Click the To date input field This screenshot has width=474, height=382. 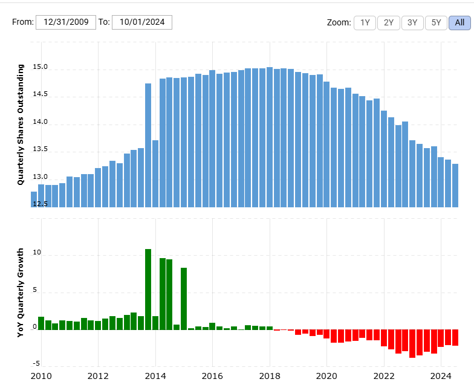coord(142,22)
